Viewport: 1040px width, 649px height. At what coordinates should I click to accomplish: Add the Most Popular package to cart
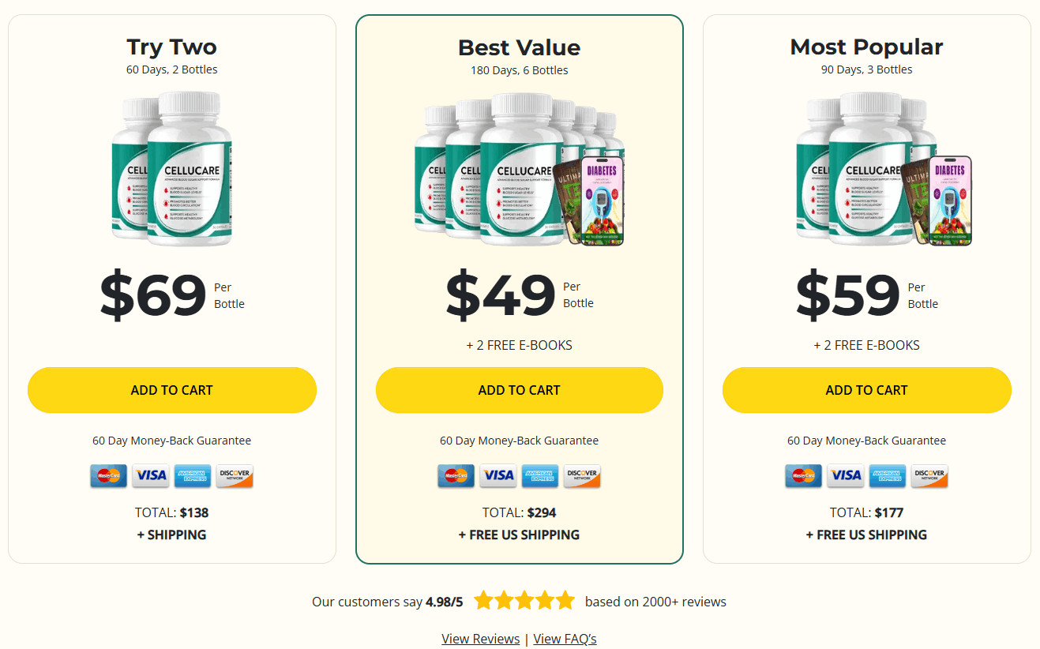(x=866, y=390)
